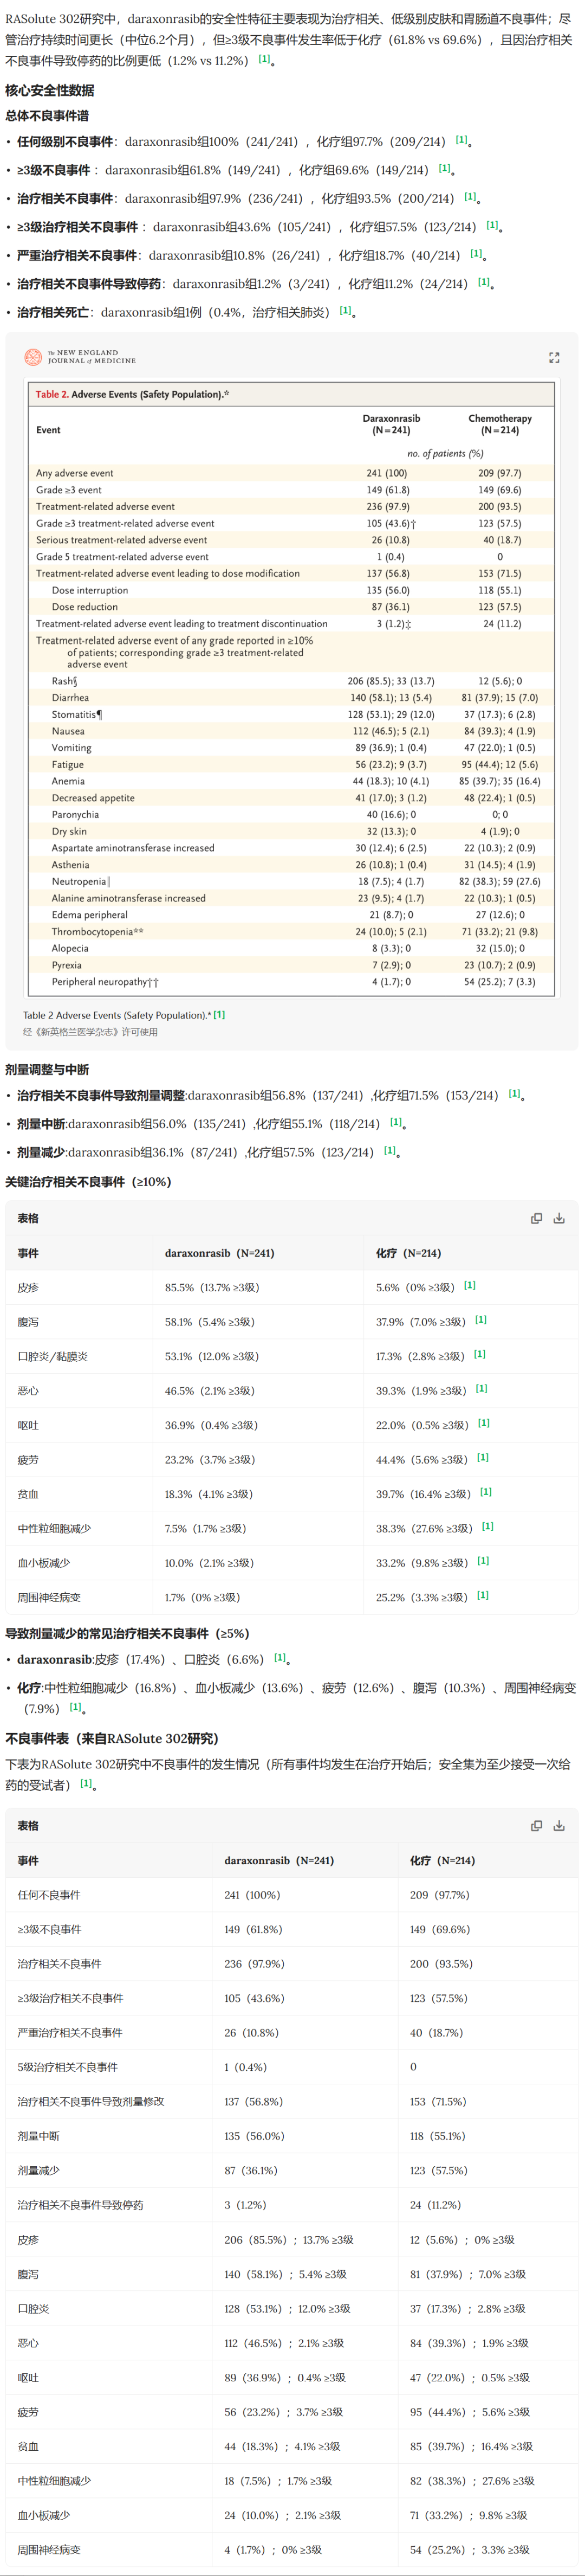Image resolution: width=585 pixels, height=2576 pixels.
Task: Open citation [1] in the 皮疹 5.6% cell
Action: pos(470,1286)
